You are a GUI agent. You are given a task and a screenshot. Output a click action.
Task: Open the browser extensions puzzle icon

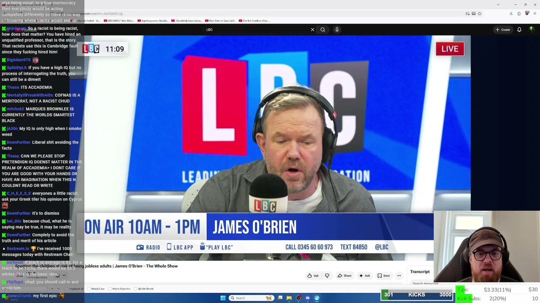519,13
